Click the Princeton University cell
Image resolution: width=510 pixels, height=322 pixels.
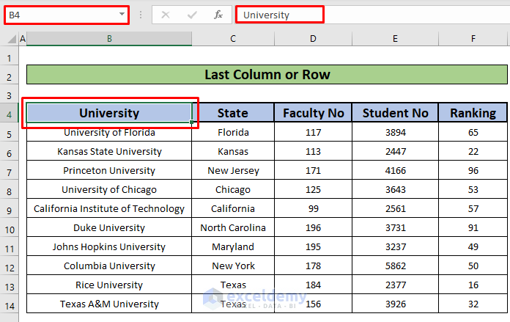coord(109,171)
